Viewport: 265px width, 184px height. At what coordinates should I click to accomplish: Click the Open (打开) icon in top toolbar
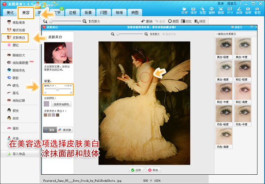click(x=185, y=11)
